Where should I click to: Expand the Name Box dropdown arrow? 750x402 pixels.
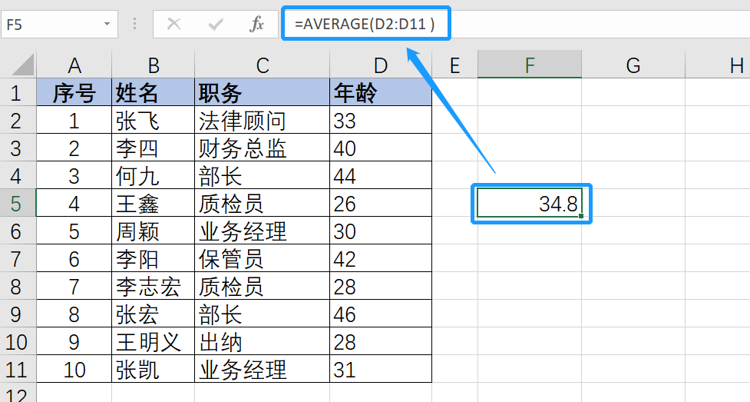click(107, 24)
